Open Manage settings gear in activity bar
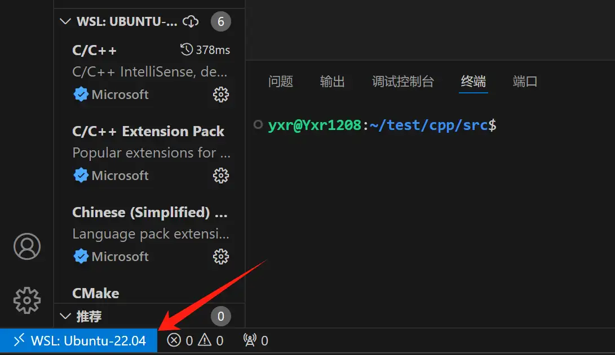 tap(26, 300)
